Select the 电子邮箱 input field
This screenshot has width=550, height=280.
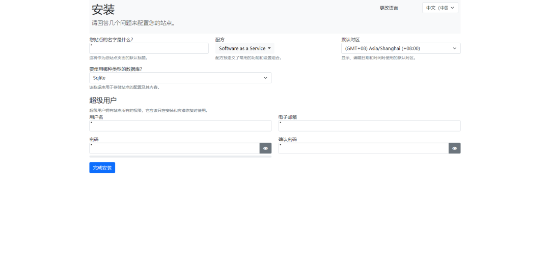point(369,126)
